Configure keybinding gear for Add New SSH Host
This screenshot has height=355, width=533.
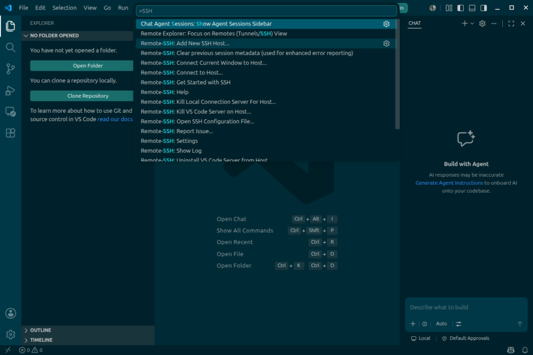pos(386,44)
